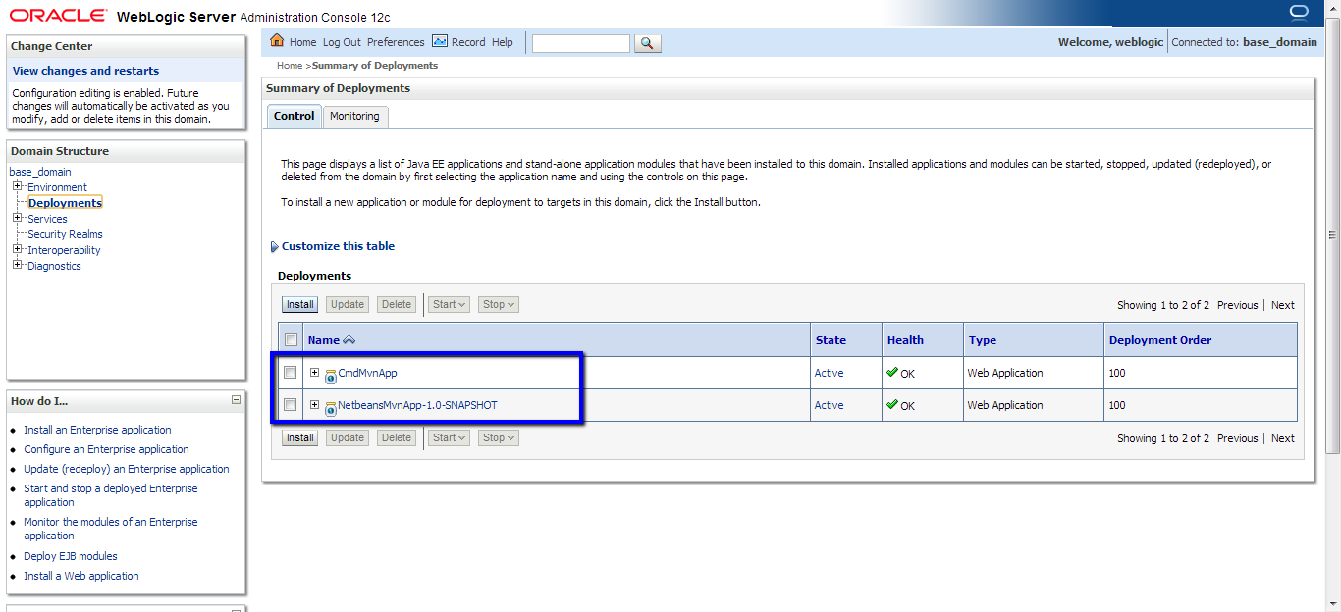The height and width of the screenshot is (612, 1341).
Task: Switch to the Monitoring tab
Action: point(355,117)
